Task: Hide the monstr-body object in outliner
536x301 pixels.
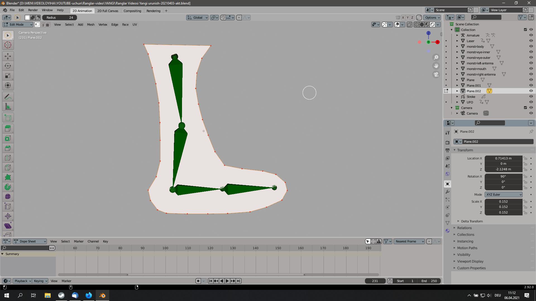Action: coord(531,46)
